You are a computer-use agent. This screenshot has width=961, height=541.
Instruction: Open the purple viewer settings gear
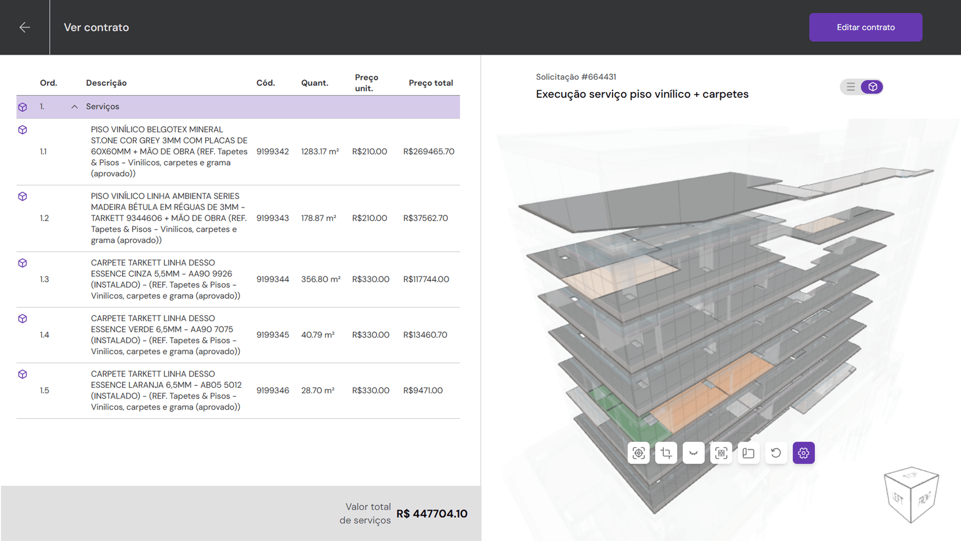click(x=803, y=453)
